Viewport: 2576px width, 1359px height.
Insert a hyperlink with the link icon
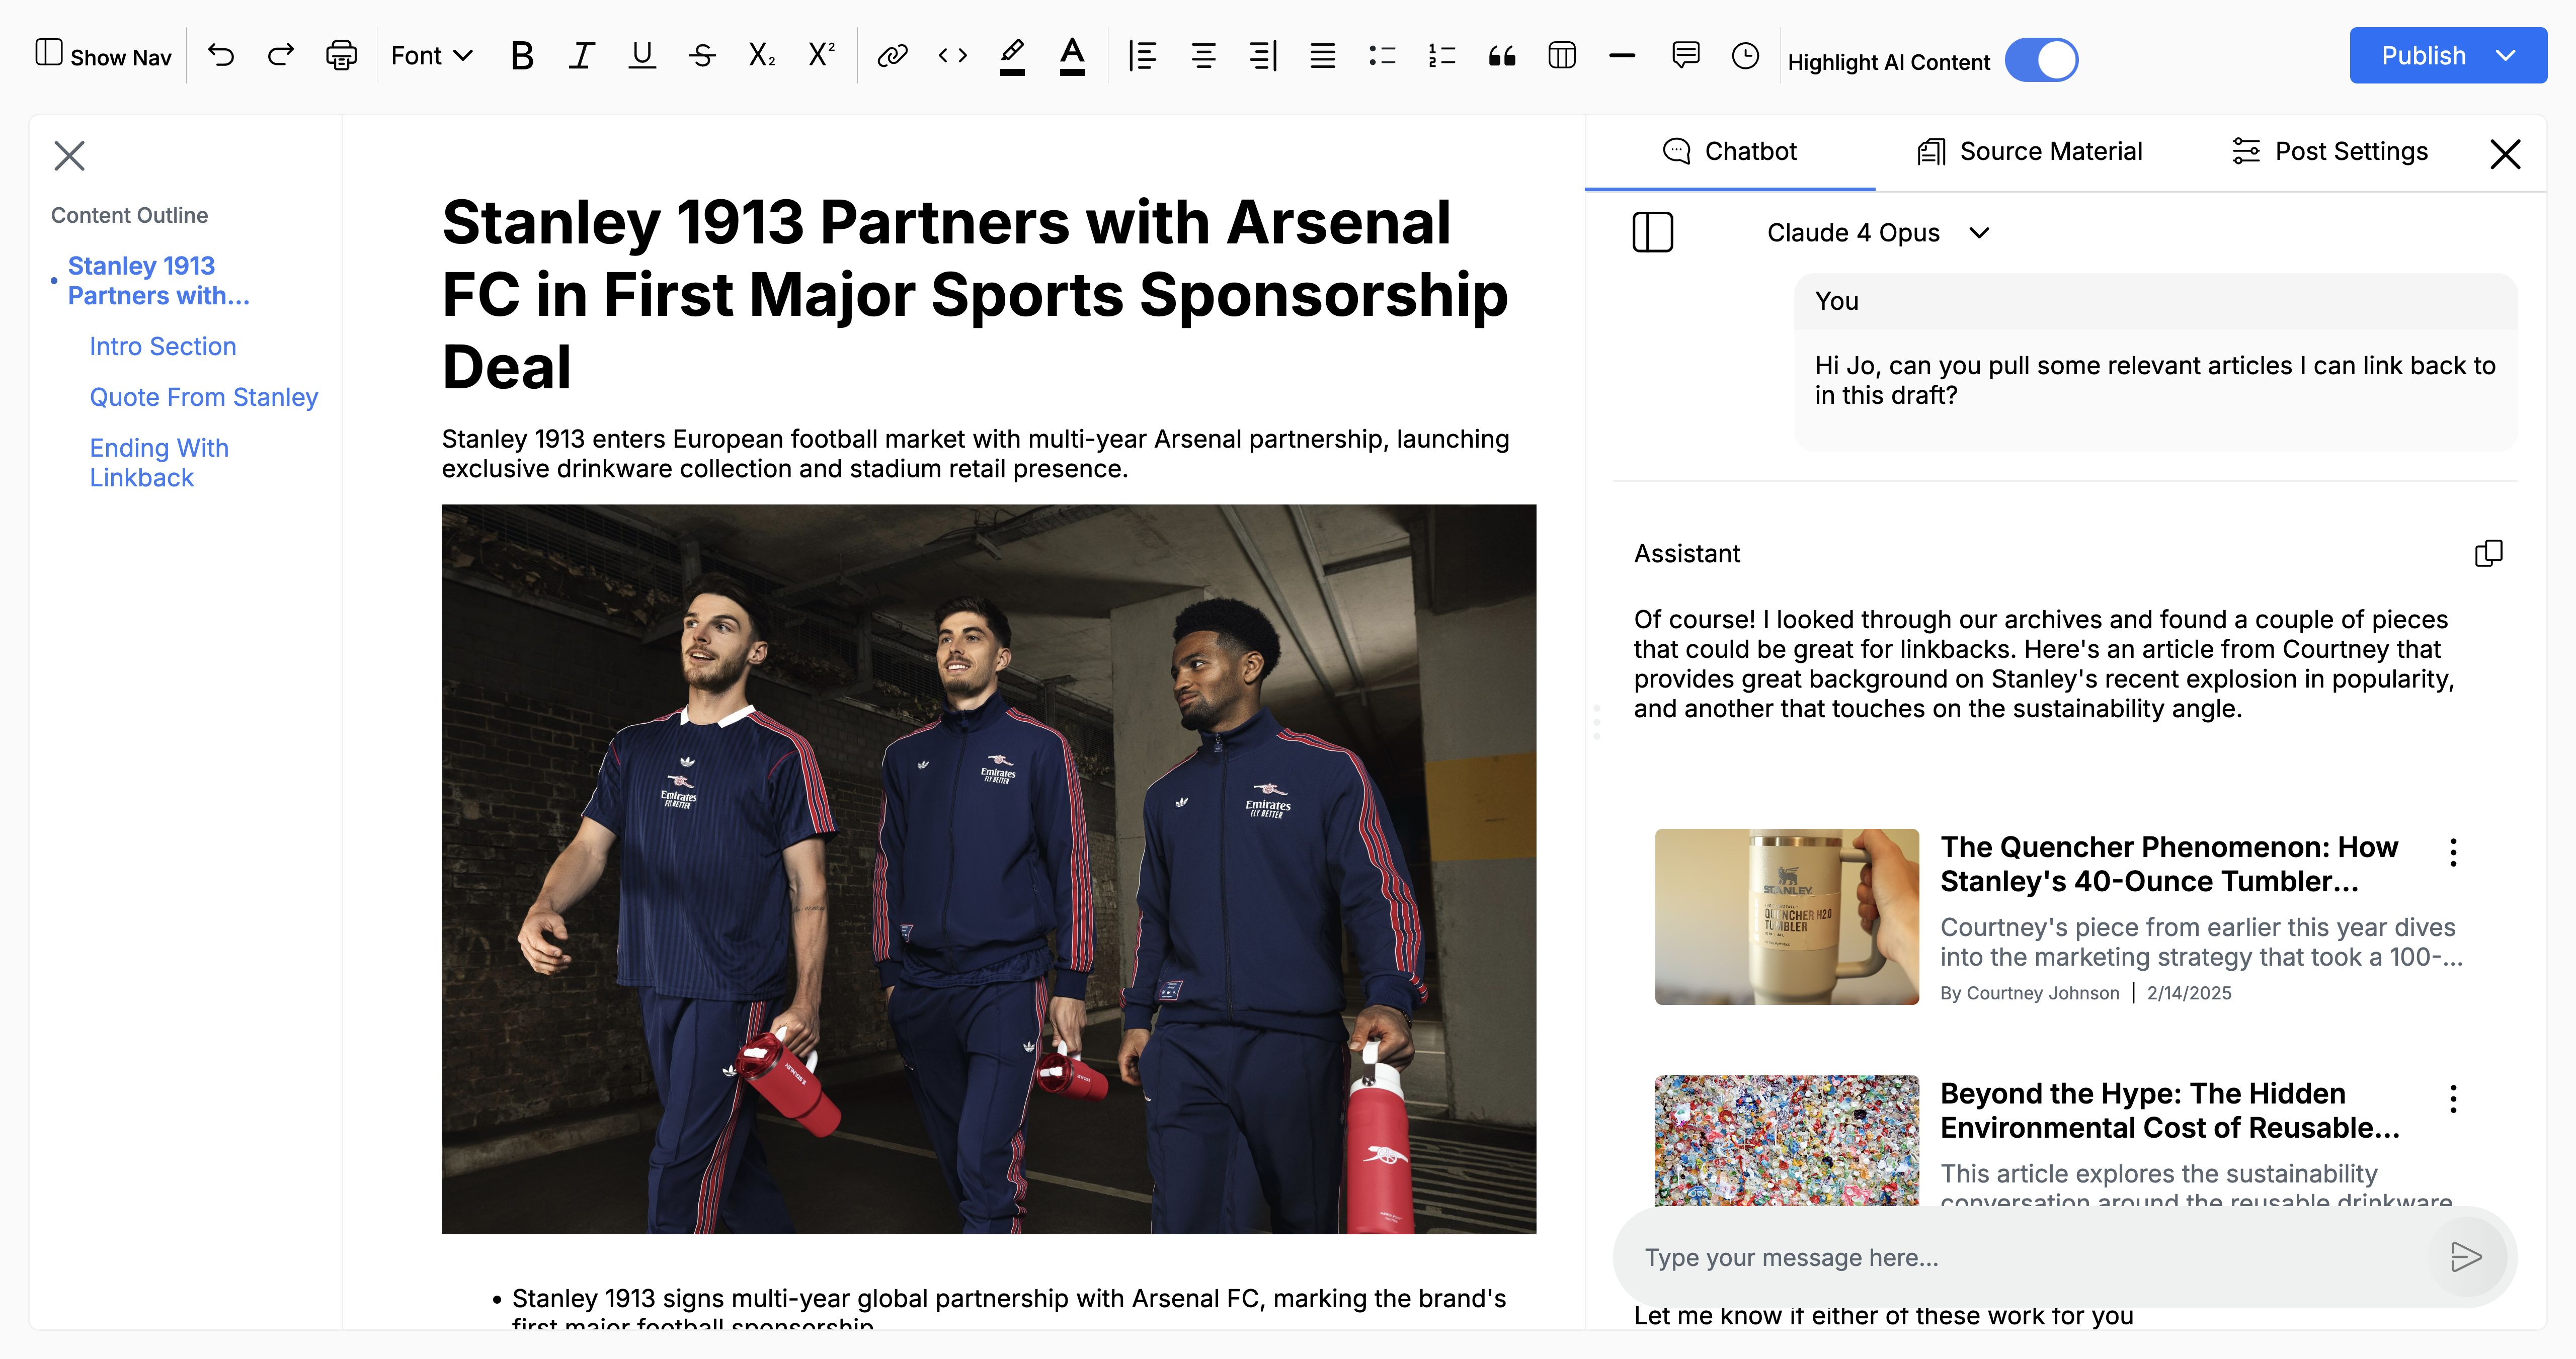pyautogui.click(x=891, y=55)
